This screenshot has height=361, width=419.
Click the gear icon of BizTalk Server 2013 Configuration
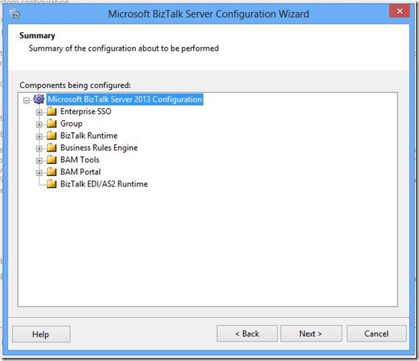39,99
